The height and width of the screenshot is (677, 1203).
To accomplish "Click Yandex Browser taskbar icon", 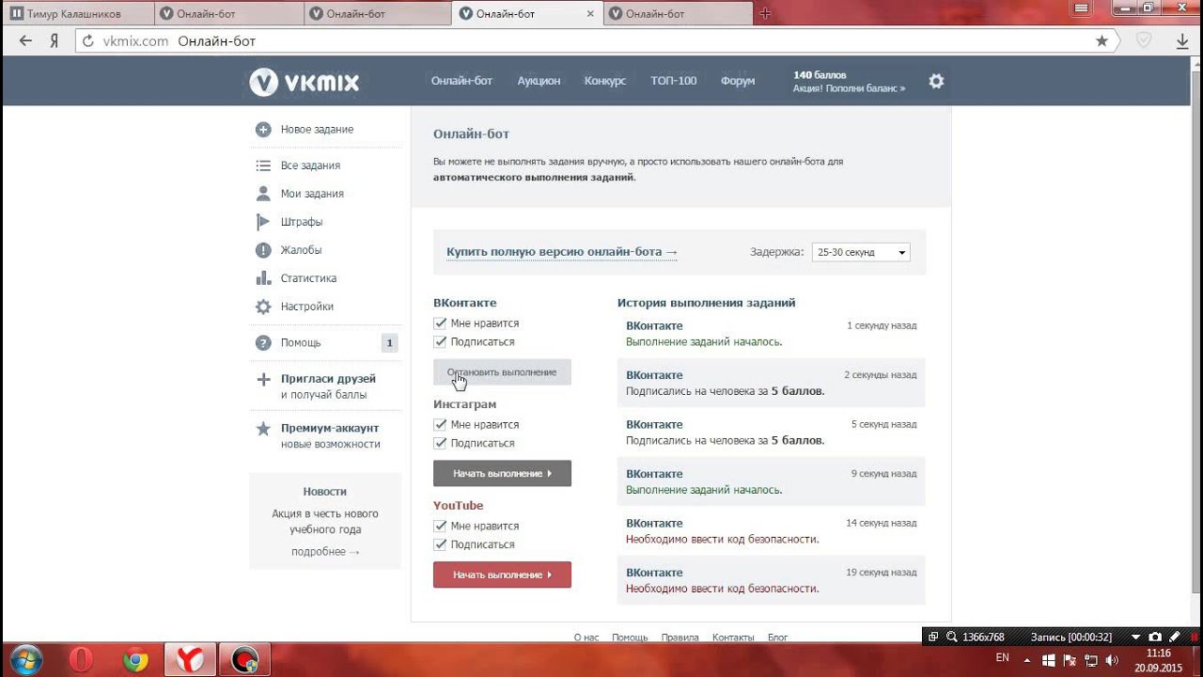I will click(191, 660).
